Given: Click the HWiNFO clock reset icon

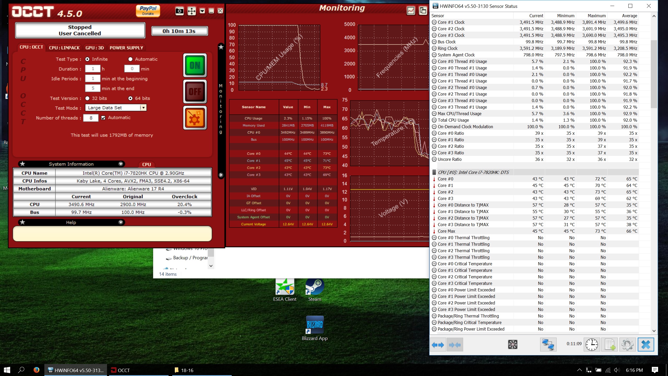Looking at the screenshot, I should pyautogui.click(x=592, y=344).
